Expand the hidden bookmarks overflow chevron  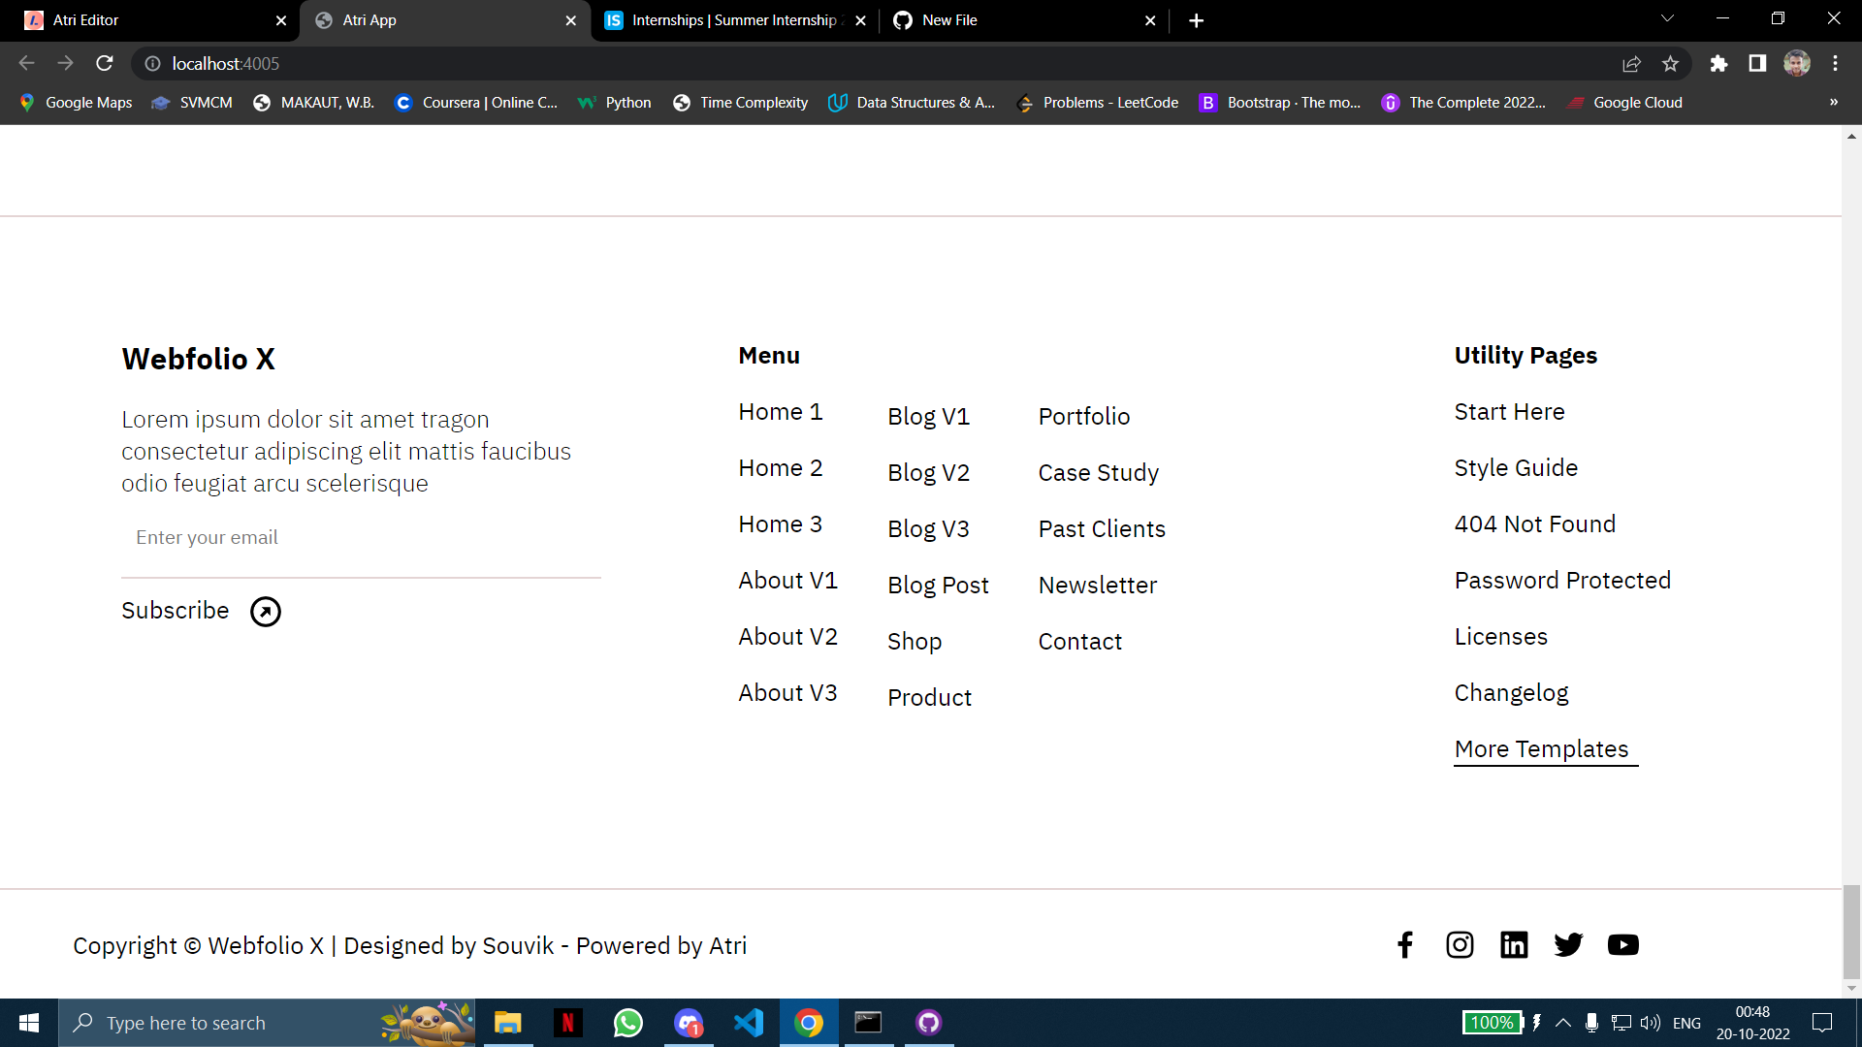click(1833, 102)
